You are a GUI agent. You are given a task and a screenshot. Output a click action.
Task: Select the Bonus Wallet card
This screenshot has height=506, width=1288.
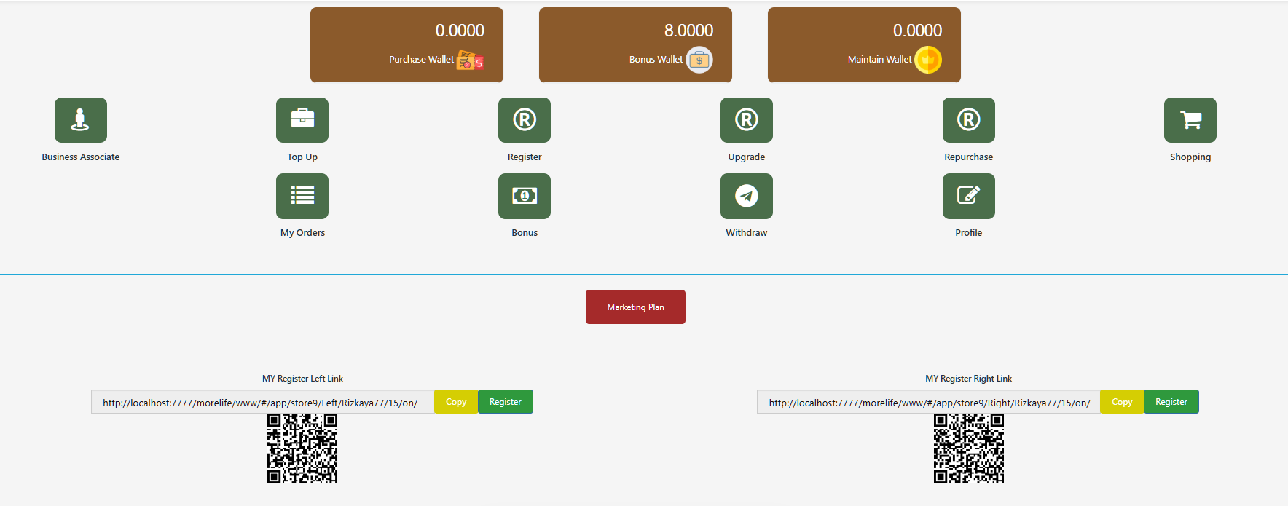pyautogui.click(x=635, y=45)
